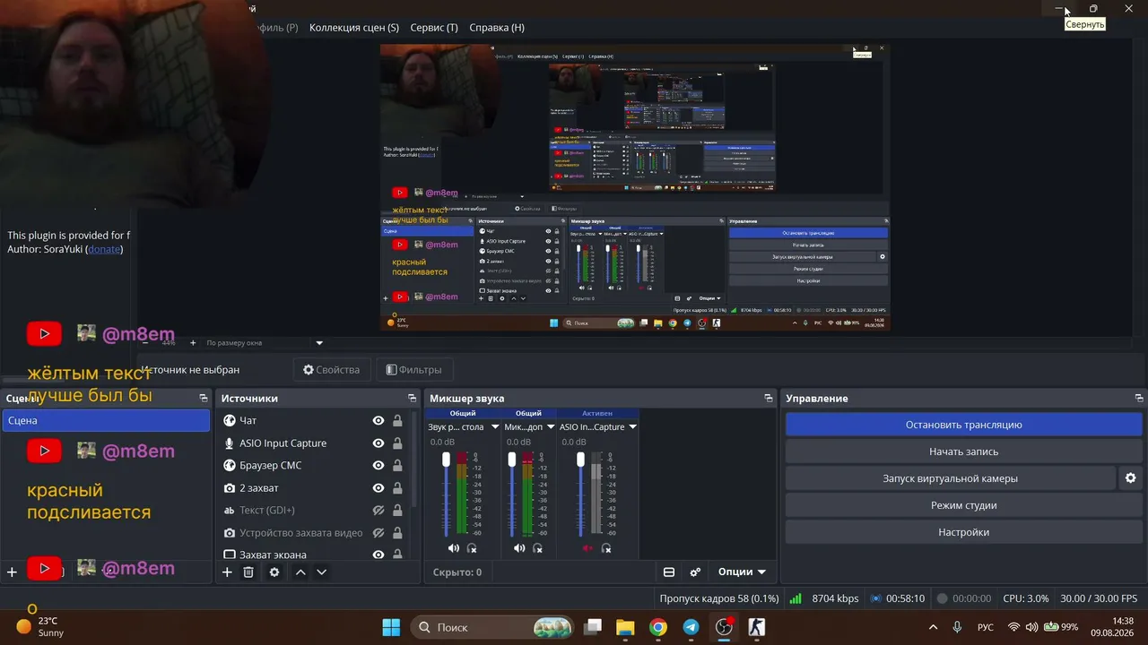
Task: Add a new scene with the plus icon
Action: point(12,572)
